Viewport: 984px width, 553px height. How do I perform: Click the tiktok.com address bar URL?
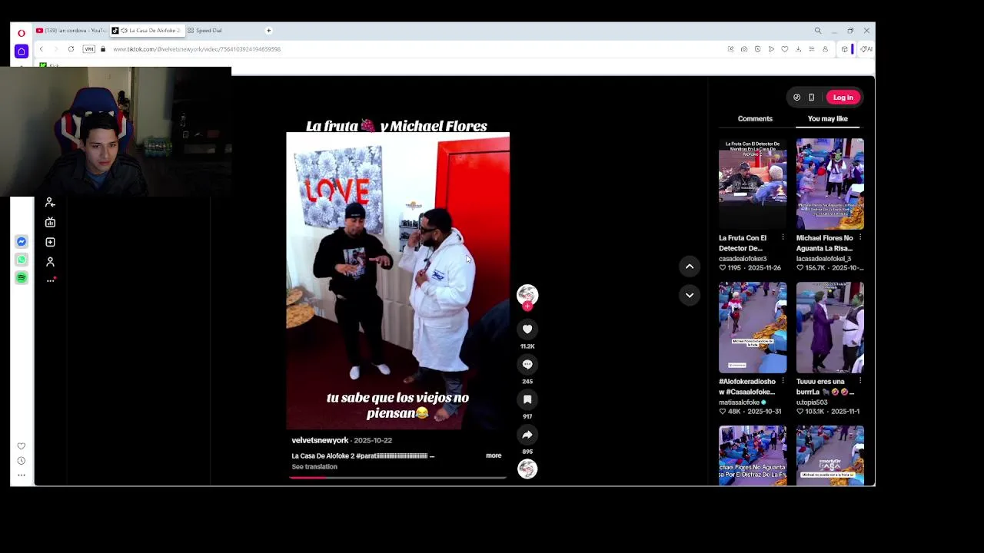tap(197, 49)
